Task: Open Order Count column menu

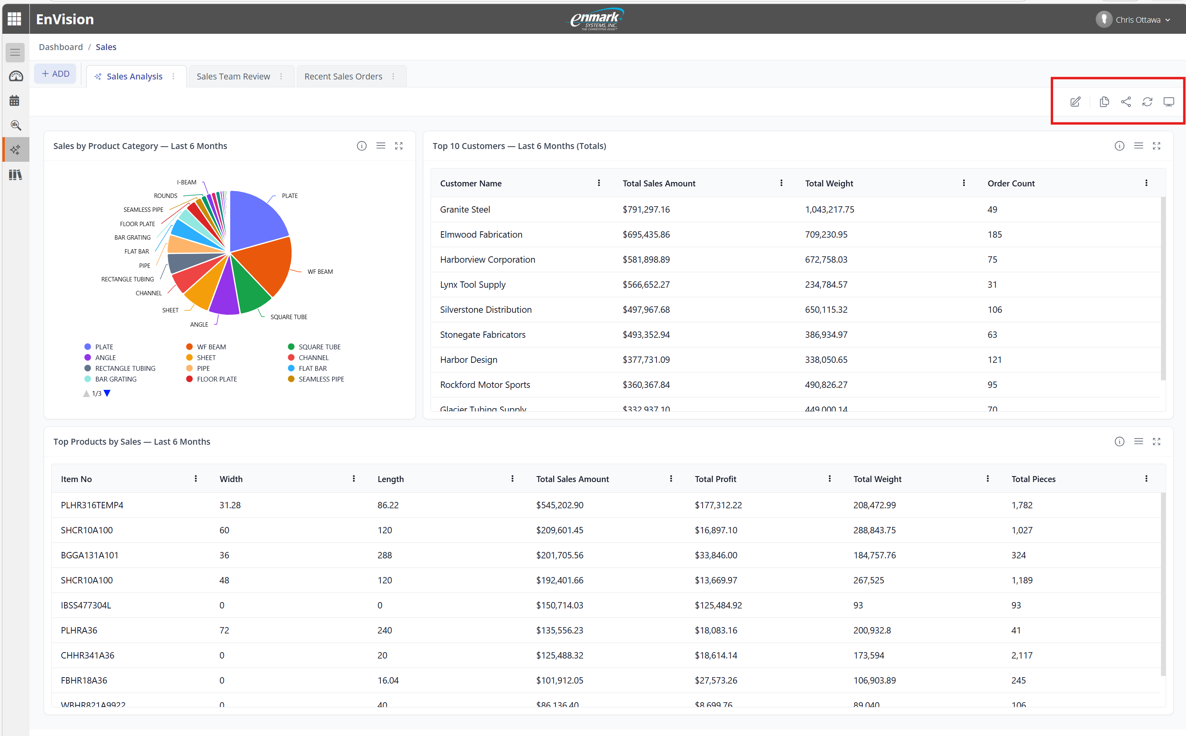Action: 1146,183
